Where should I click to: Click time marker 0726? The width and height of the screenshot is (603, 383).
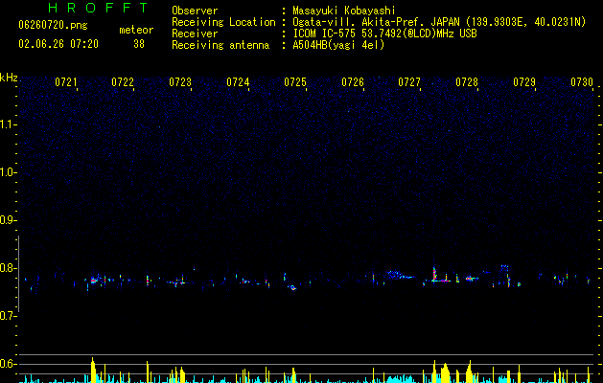(353, 81)
